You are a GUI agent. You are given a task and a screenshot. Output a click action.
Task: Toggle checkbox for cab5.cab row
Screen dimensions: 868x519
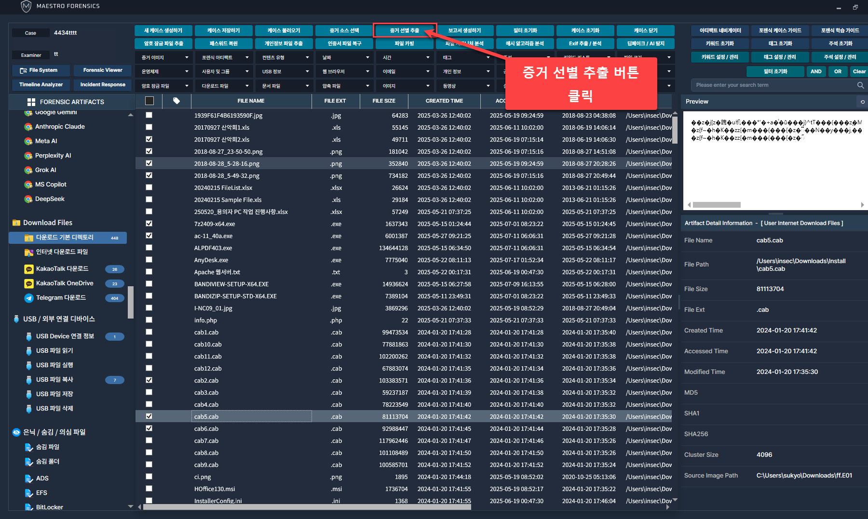point(149,416)
